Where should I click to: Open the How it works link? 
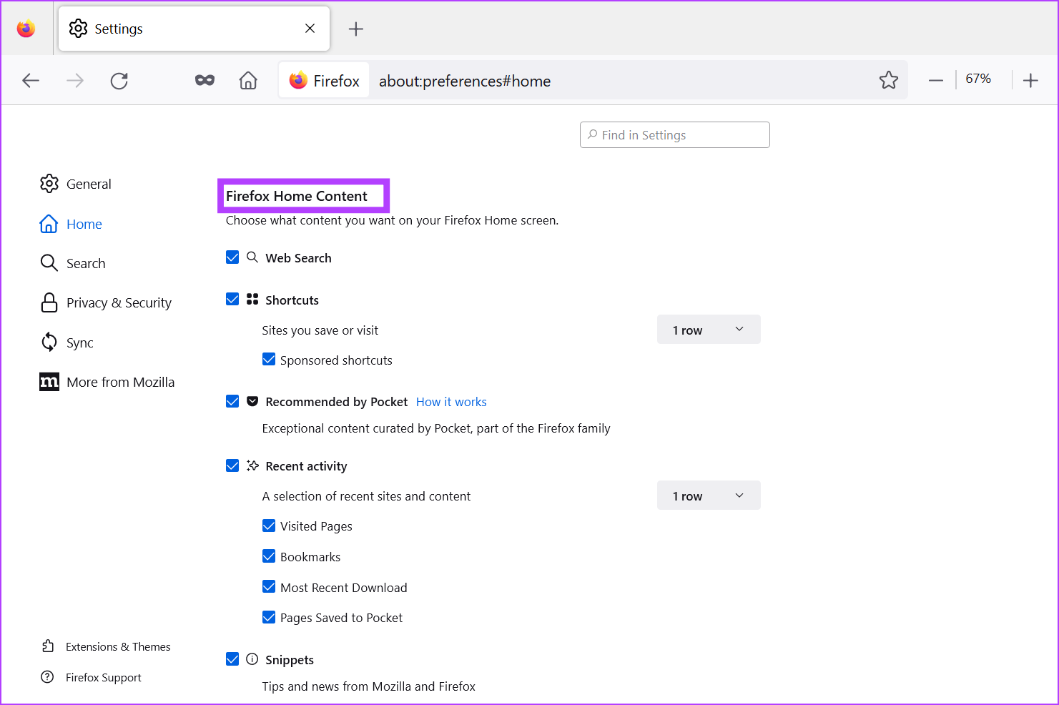(x=451, y=402)
